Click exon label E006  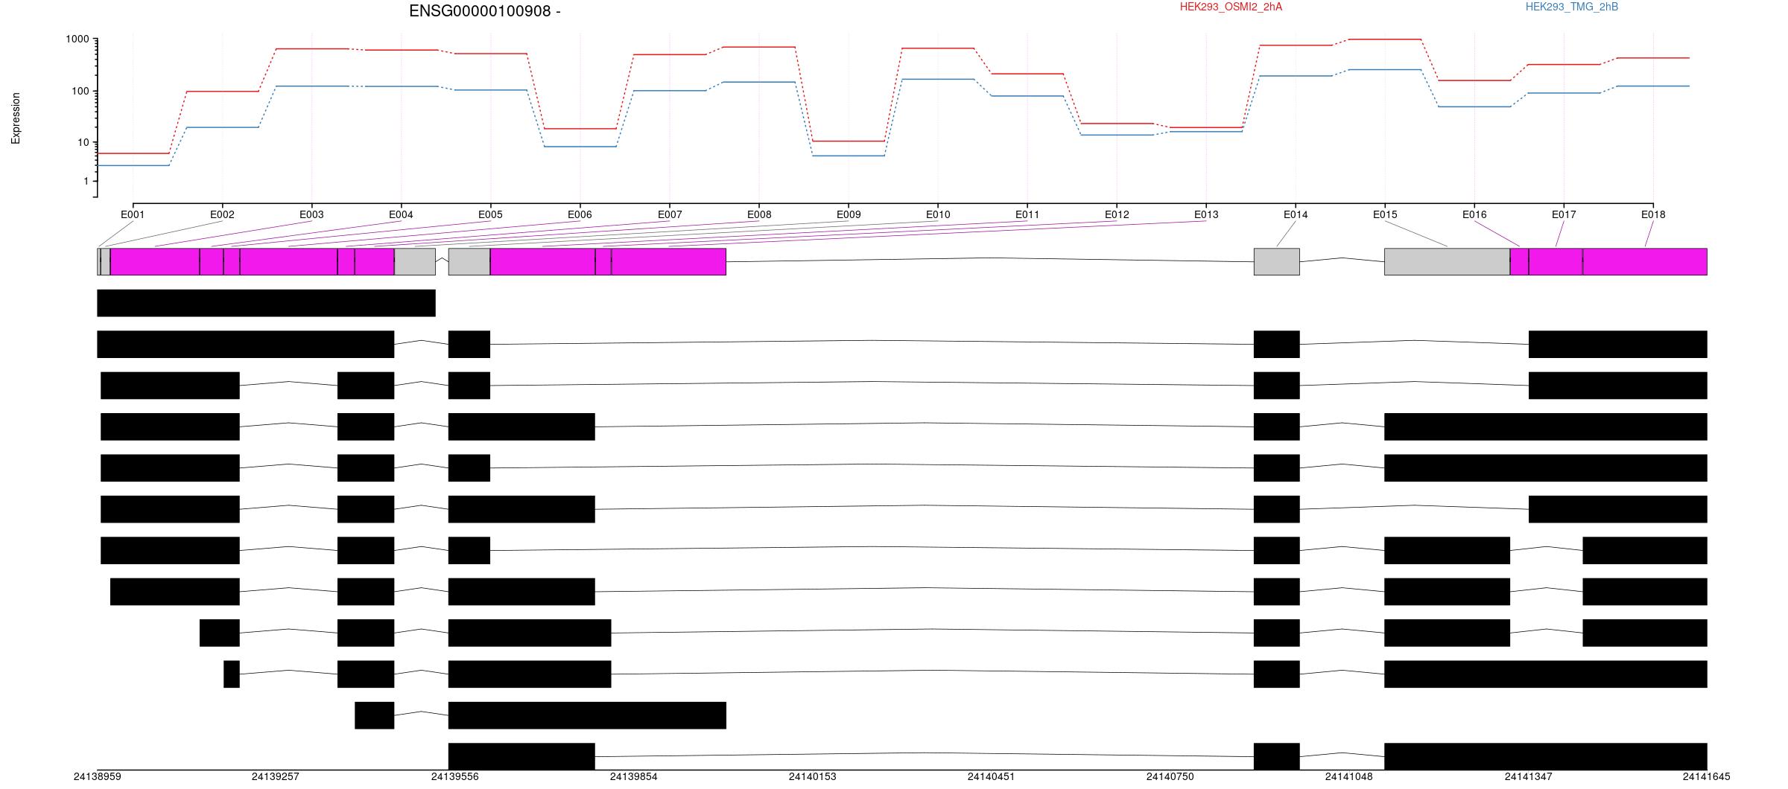pos(580,214)
